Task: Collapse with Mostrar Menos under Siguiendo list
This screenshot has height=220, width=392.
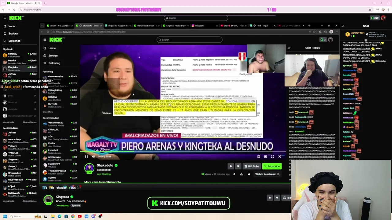Action: click(x=29, y=122)
